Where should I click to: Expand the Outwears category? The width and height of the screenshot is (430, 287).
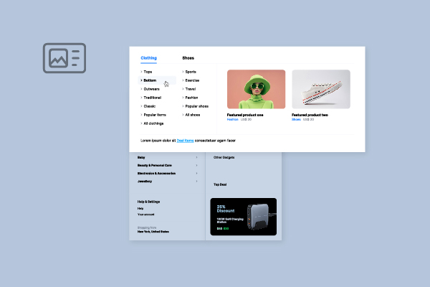151,89
